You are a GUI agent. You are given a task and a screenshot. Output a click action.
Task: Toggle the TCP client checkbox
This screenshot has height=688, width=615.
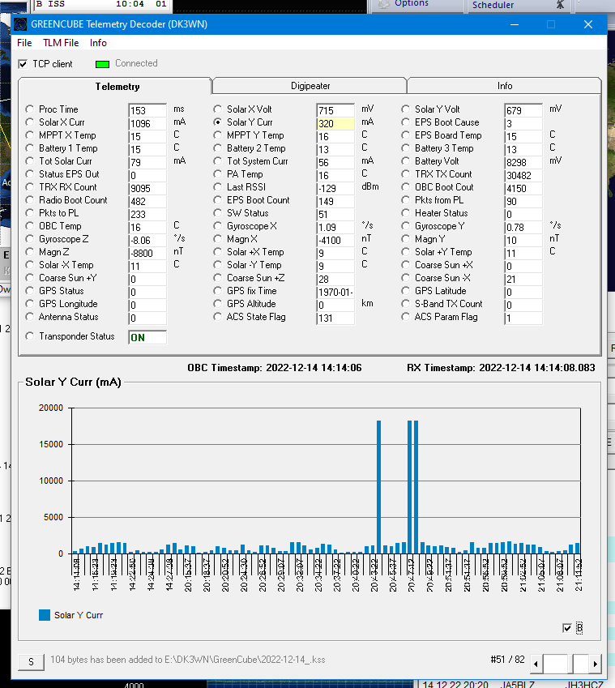click(23, 64)
